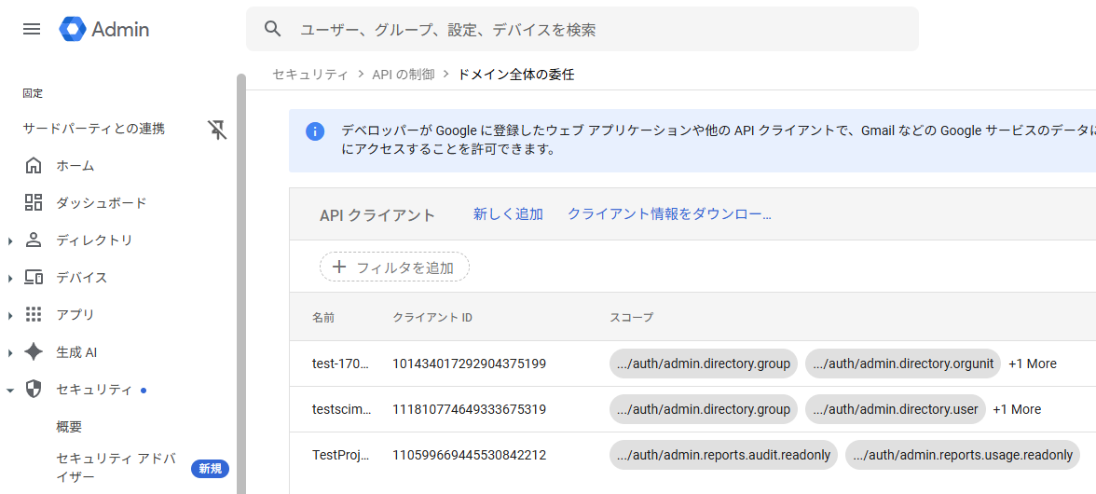Unpin the サードパーティとの連携 item
The image size is (1096, 494).
click(217, 130)
